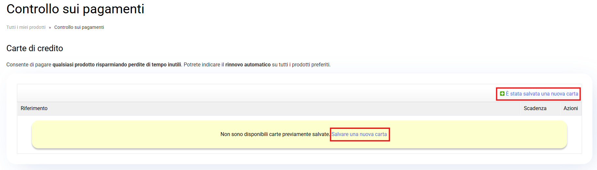Click 'su tutti i prodotti preferiti' text
The height and width of the screenshot is (170, 597).
[x=301, y=64]
